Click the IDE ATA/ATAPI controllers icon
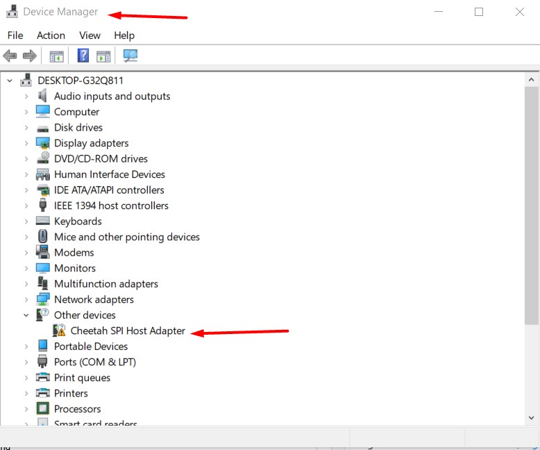This screenshot has height=450, width=540. [x=43, y=190]
